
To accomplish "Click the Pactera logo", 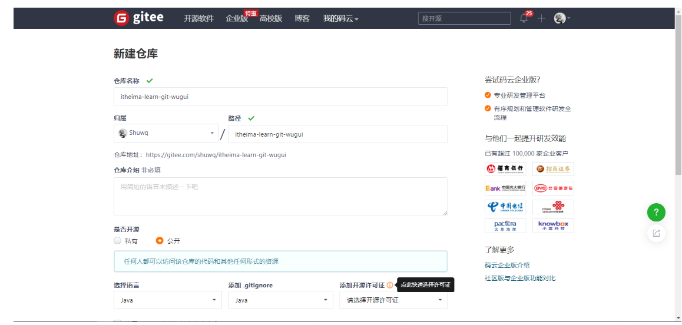I will coord(505,225).
